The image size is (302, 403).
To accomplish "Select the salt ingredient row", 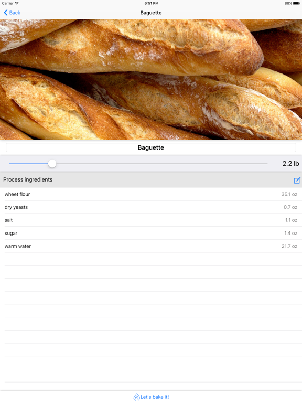I will 151,220.
